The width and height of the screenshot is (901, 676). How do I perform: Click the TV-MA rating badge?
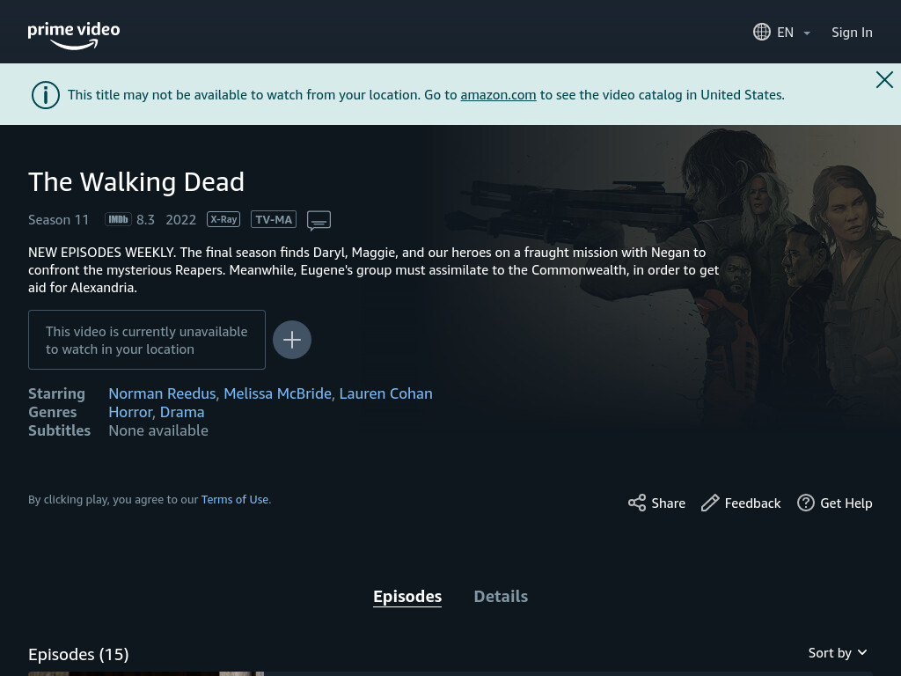274,219
